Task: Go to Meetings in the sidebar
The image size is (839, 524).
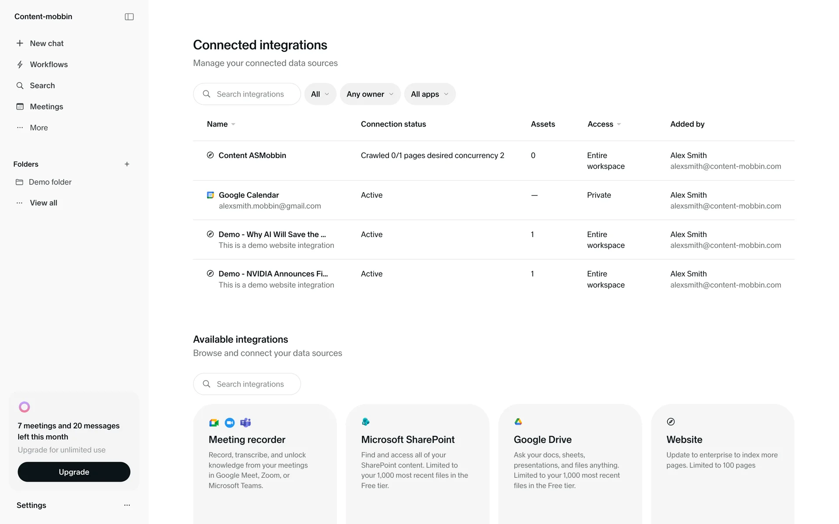Action: coord(46,107)
